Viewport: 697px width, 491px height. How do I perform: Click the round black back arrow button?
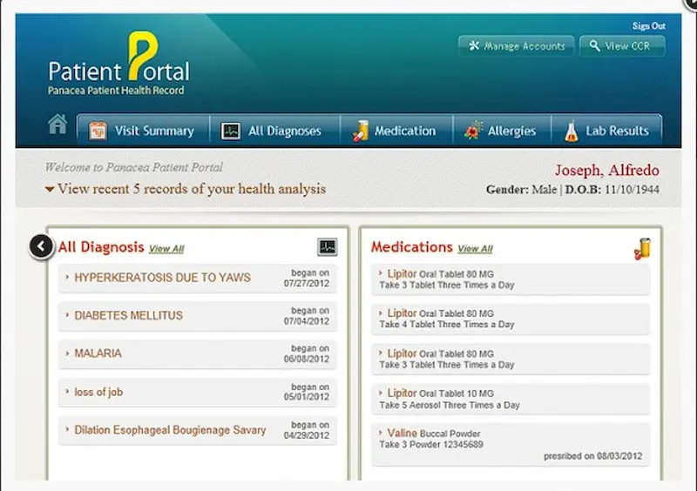(41, 246)
